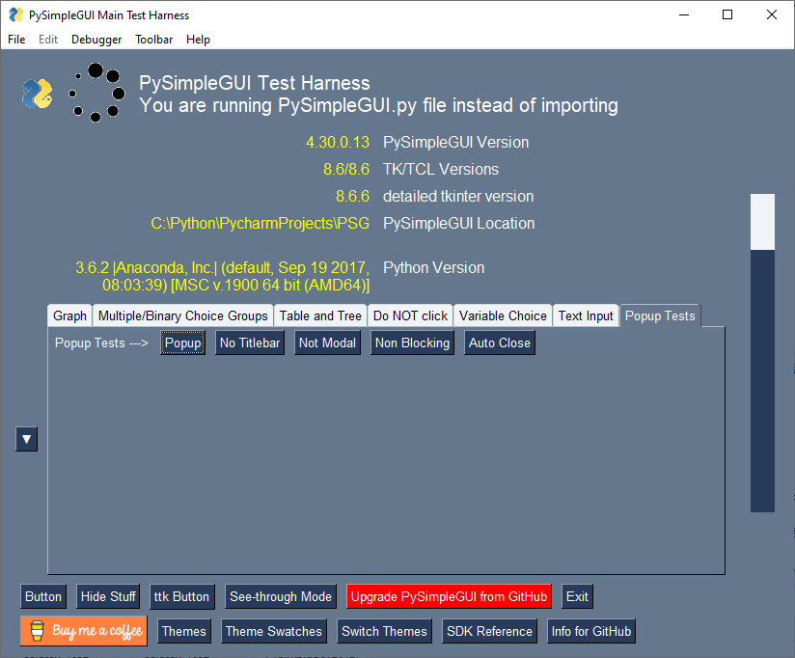Screen dimensions: 795x658
Task: Collapse section with down arrow button
Action: pyautogui.click(x=26, y=439)
